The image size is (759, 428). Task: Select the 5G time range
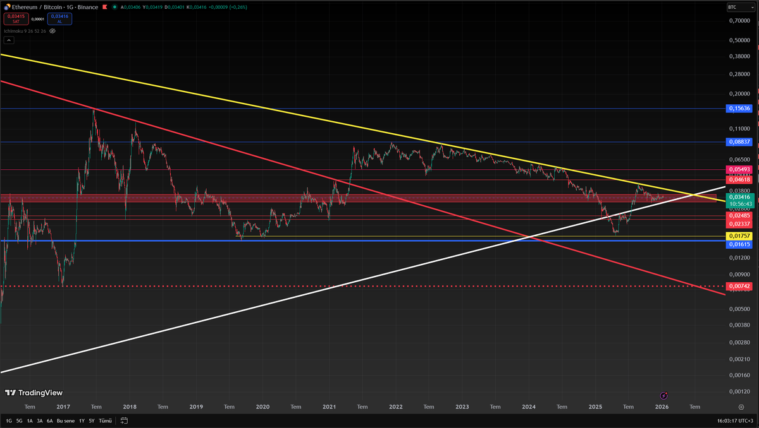click(x=19, y=421)
